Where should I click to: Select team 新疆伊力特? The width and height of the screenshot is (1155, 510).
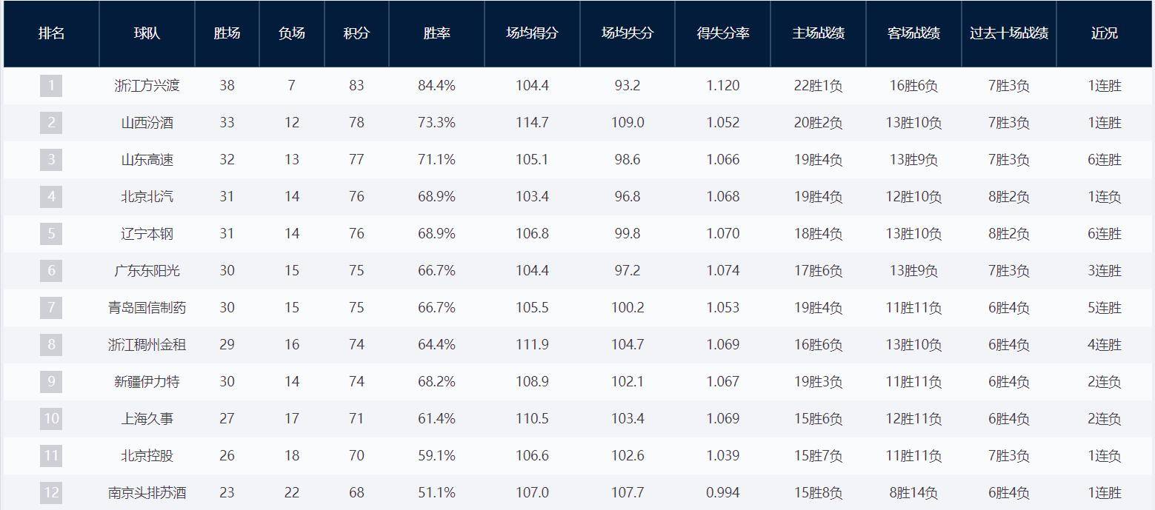coord(147,382)
